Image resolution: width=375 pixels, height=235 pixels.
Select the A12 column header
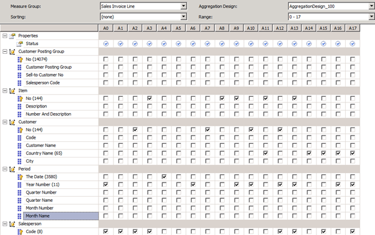[x=280, y=28]
